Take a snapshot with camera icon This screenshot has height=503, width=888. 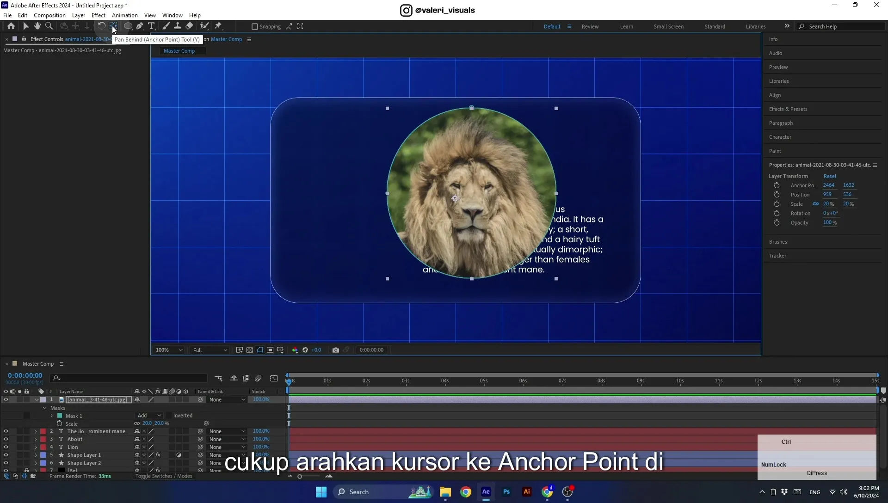[336, 350]
